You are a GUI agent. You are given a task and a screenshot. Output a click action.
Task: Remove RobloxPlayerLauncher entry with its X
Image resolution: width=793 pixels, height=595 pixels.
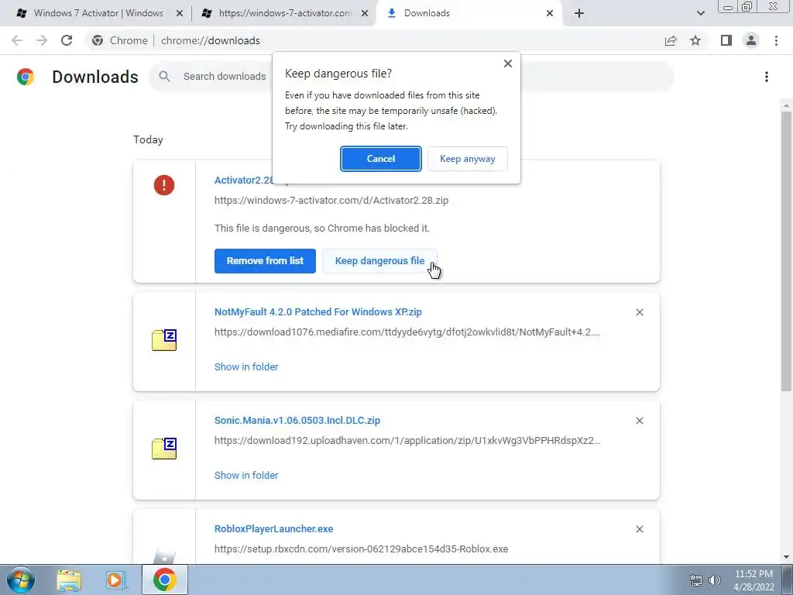point(639,528)
